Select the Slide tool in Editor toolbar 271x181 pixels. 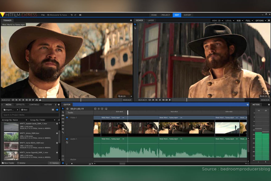63,122
